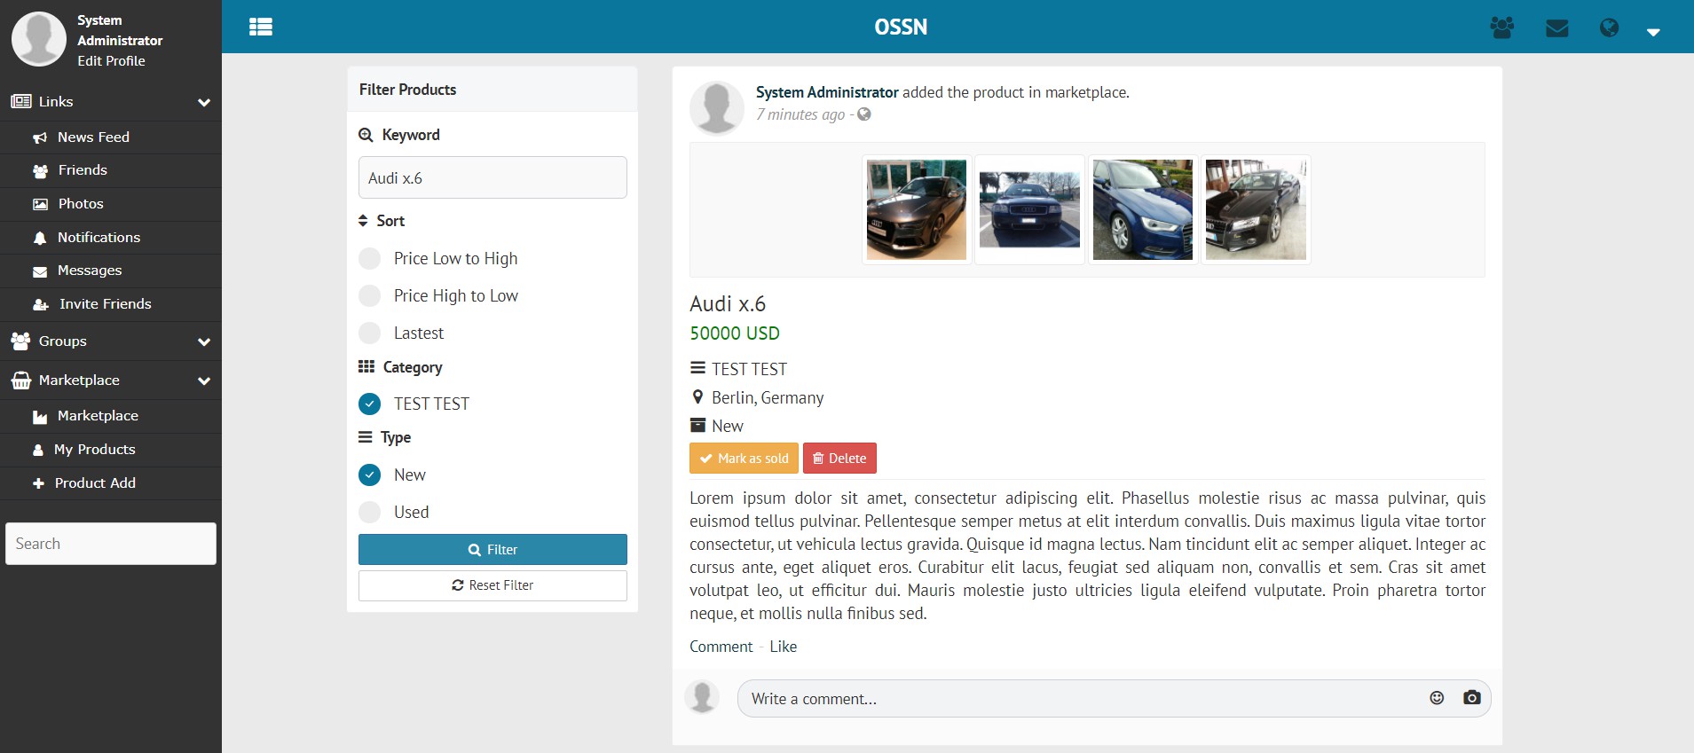Open the account dropdown caret in top bar
Viewport: 1694px width, 753px height.
1653,32
